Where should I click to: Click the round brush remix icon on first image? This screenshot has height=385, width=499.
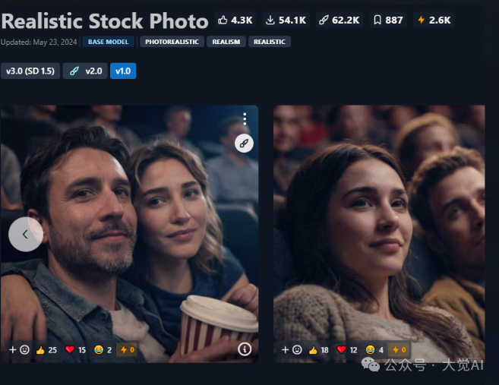(244, 144)
